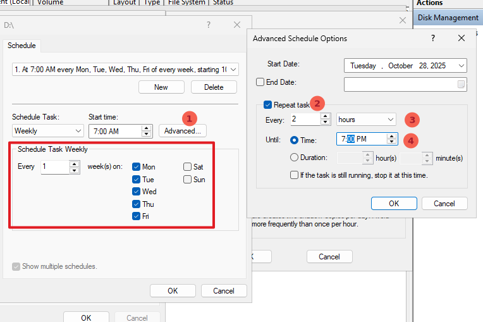Enable the End Date checkbox
The image size is (483, 322).
pyautogui.click(x=260, y=82)
